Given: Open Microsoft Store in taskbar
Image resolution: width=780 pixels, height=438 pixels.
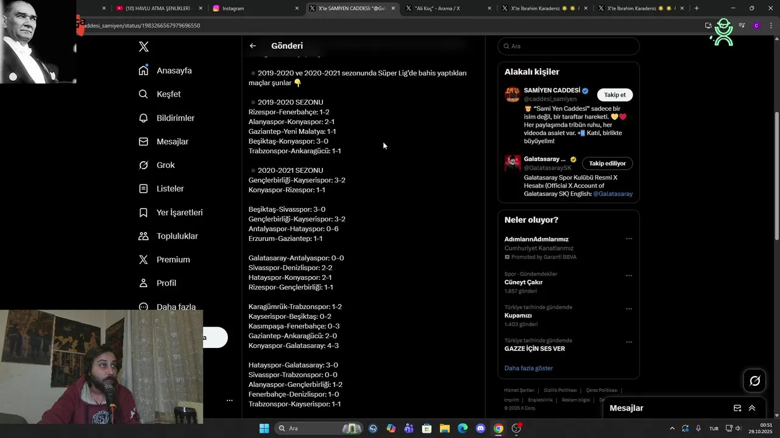Looking at the screenshot, I should [427, 428].
